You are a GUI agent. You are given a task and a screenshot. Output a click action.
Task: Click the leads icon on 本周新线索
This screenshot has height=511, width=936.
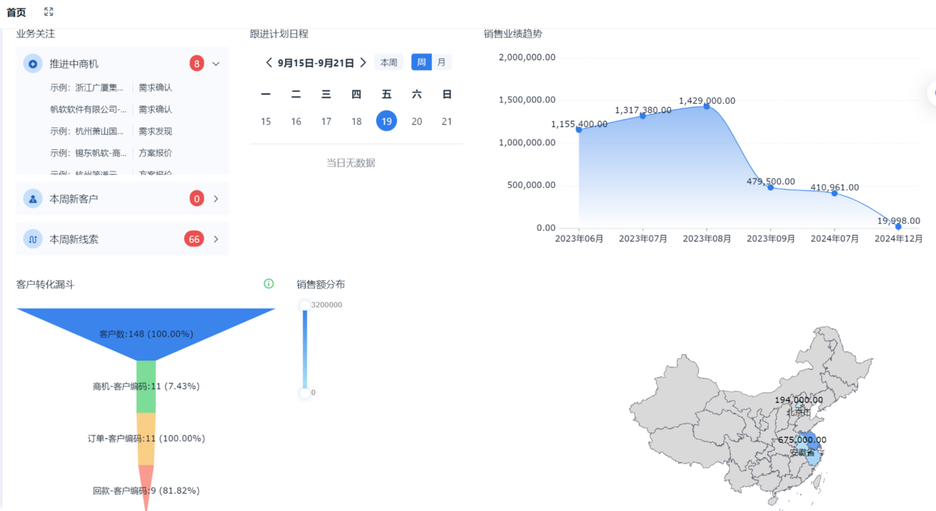pyautogui.click(x=31, y=239)
